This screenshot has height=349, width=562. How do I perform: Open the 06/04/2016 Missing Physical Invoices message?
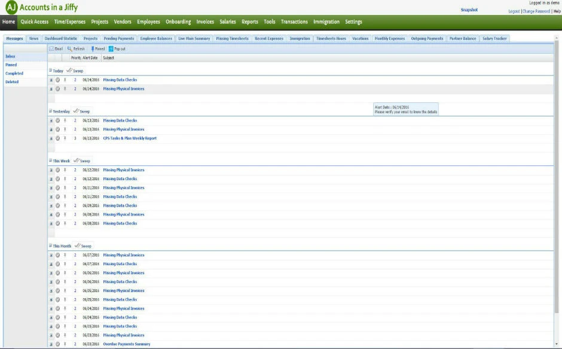coord(124,308)
